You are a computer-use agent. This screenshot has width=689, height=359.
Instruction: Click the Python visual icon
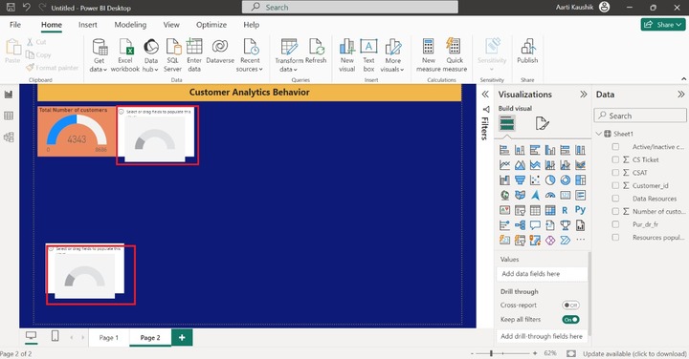point(580,210)
